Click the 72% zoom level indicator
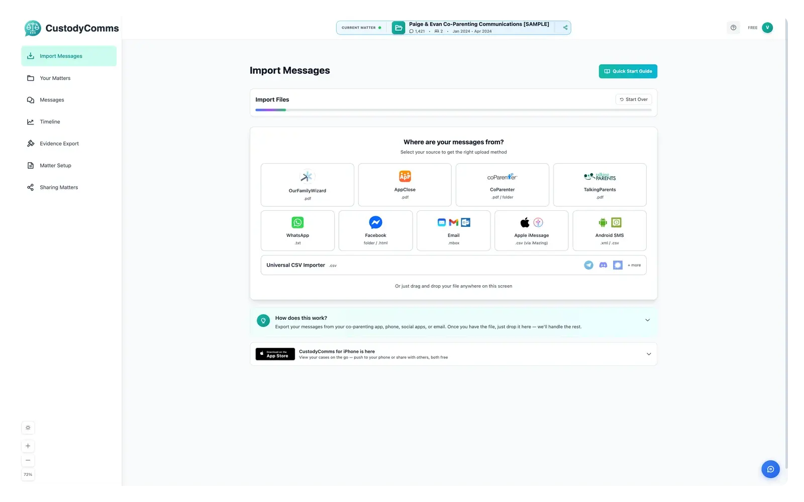This screenshot has height=502, width=804. point(28,474)
